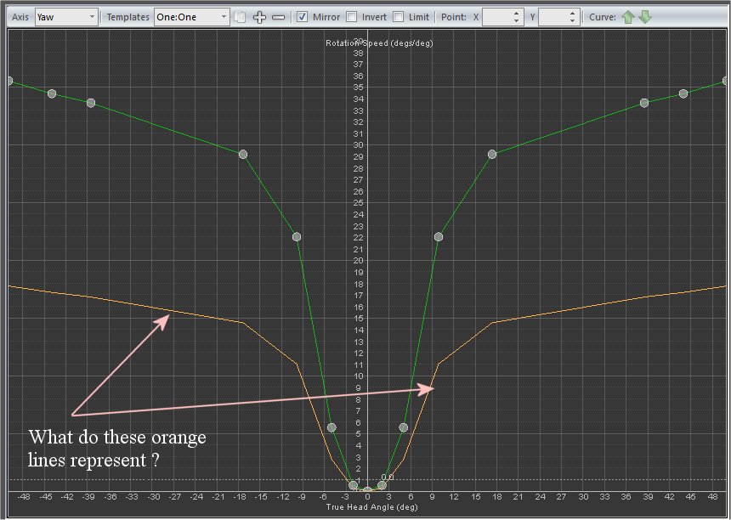Screen dimensions: 731x520
Task: Click the 'Templates' label
Action: point(128,17)
